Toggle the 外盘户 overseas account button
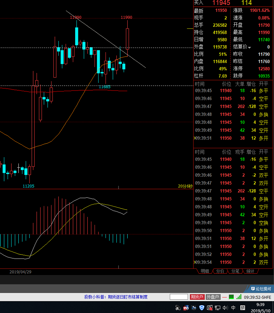This screenshot has height=313, width=274. tap(213, 297)
